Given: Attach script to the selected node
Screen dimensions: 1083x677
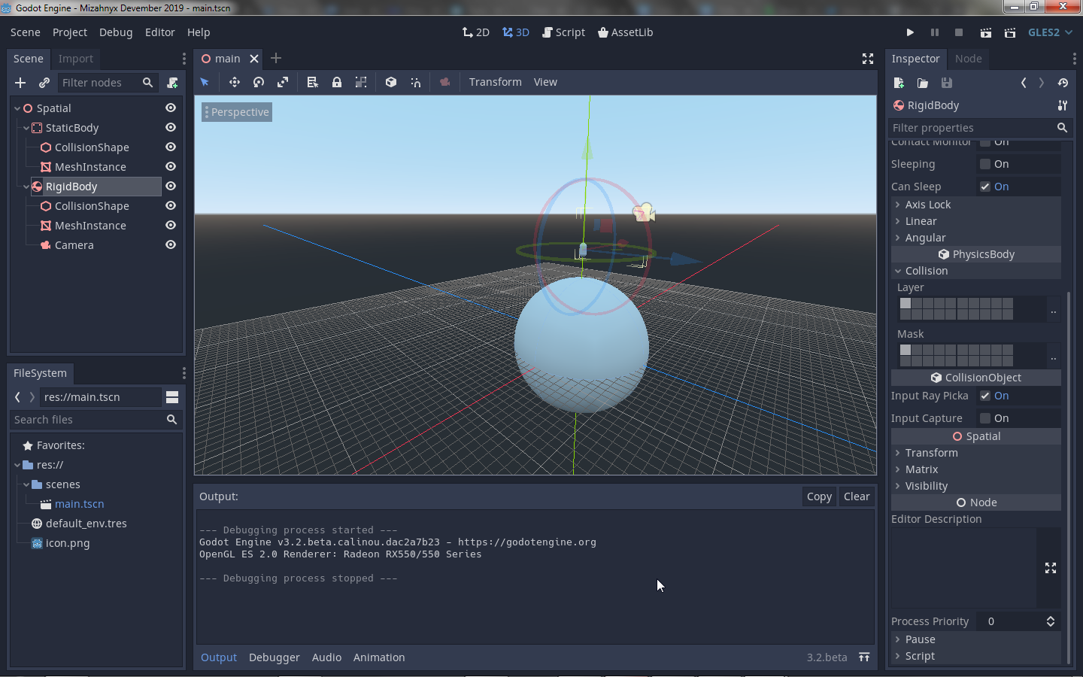Looking at the screenshot, I should [x=172, y=83].
